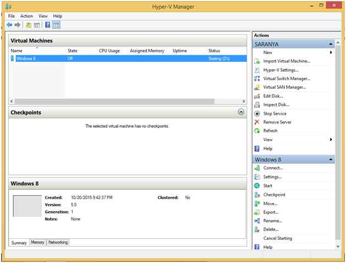Click the Up one level folder icon
346x263 pixels.
(x=29, y=25)
